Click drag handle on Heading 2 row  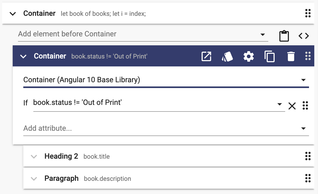[x=308, y=156]
